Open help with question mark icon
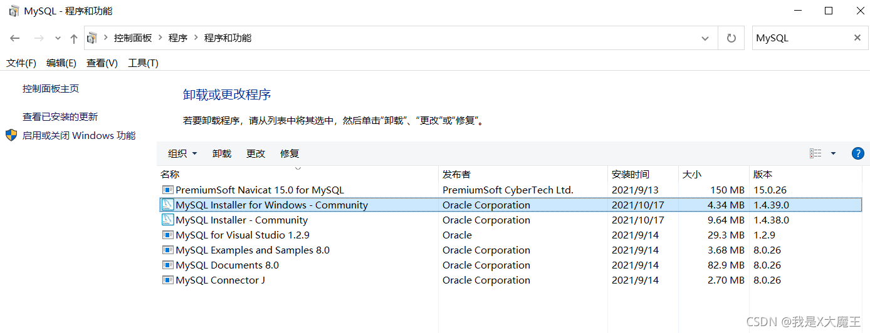 (858, 153)
